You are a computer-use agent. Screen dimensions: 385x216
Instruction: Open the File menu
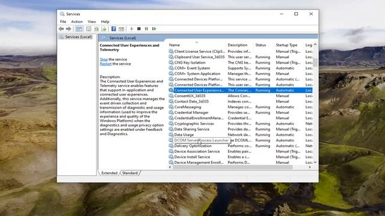pos(63,22)
